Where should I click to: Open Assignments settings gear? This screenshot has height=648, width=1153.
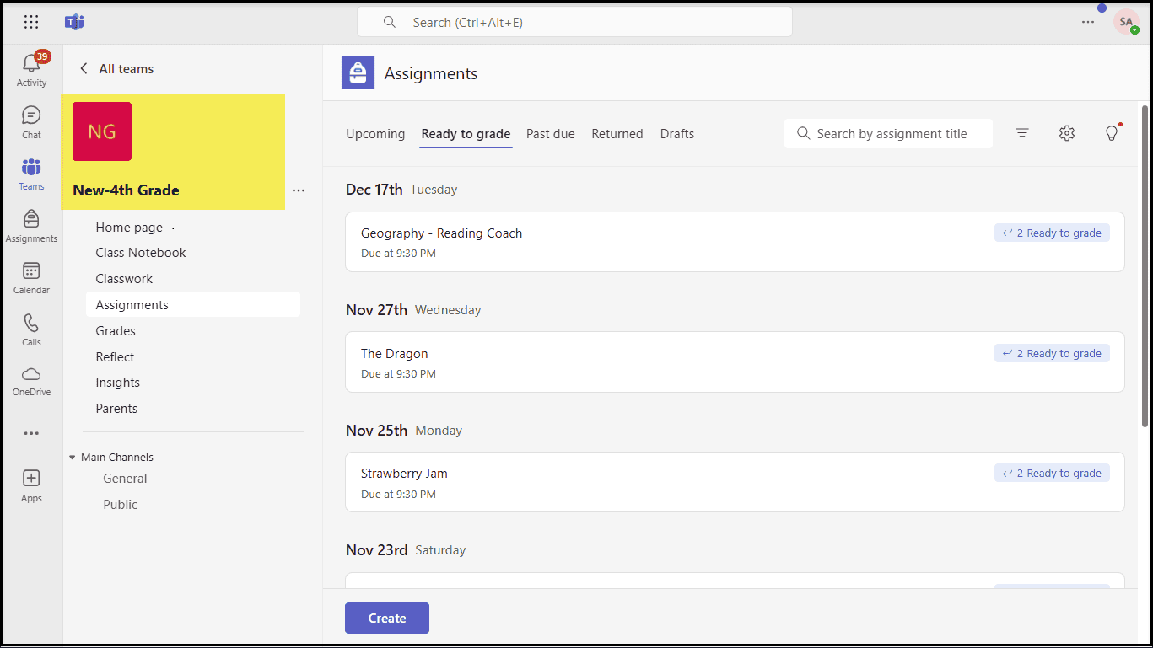tap(1066, 133)
